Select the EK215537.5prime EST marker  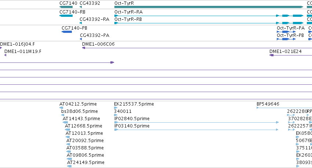pos(116,108)
